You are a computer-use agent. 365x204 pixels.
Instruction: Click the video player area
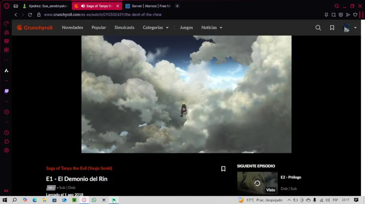[x=186, y=94]
